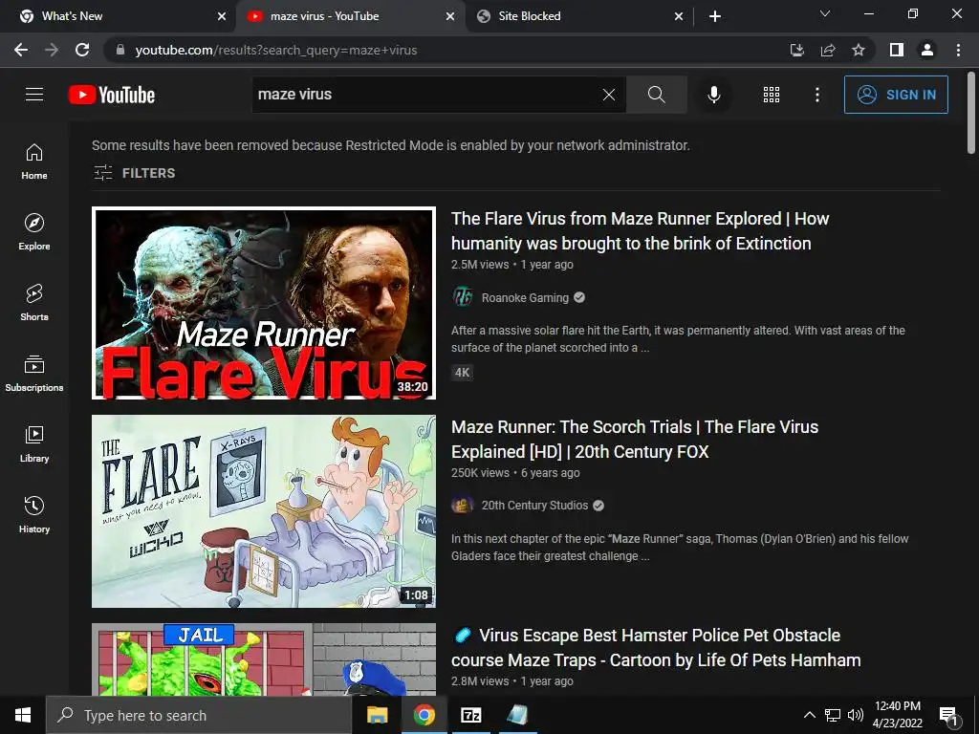Open 'Virus Escape Best Hamster Police' video title

coord(656,648)
